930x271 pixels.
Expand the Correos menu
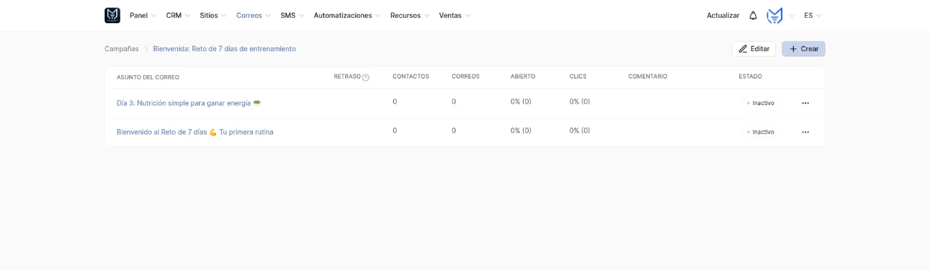(x=253, y=15)
